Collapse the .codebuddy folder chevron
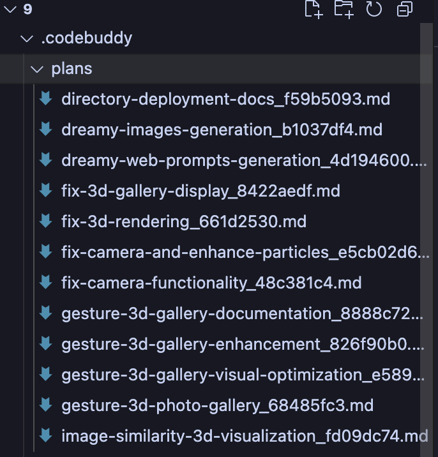 tap(26, 38)
